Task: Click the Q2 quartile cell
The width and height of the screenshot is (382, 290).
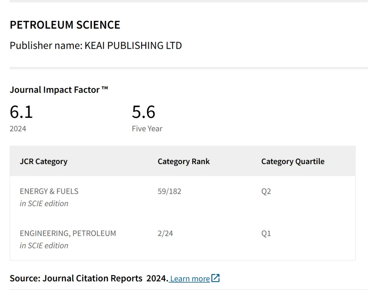Action: click(266, 191)
